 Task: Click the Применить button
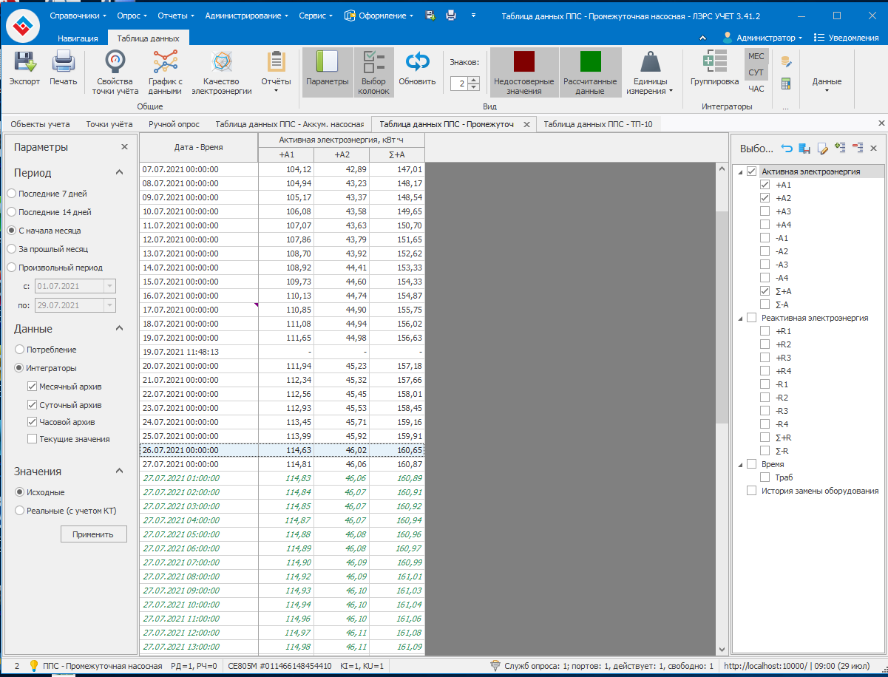coord(93,534)
